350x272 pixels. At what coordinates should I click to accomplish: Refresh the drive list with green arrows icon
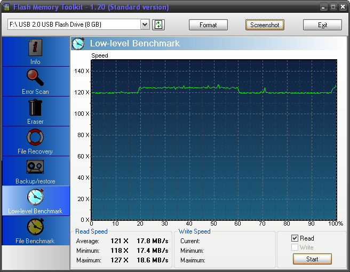pos(158,25)
